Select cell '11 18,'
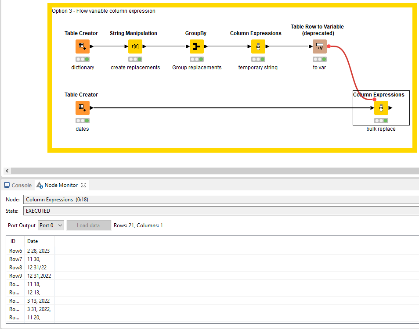This screenshot has width=419, height=329. point(39,284)
